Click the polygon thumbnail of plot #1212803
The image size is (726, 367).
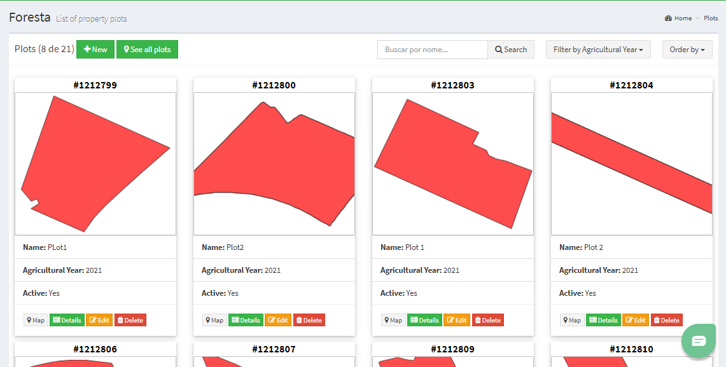(x=453, y=164)
